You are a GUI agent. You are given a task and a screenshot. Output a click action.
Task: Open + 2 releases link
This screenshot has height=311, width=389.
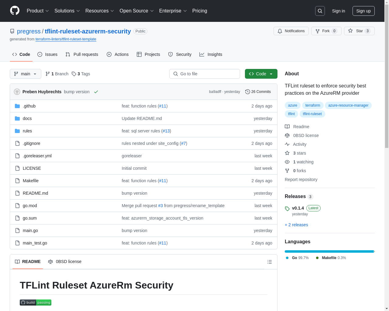[296, 225]
